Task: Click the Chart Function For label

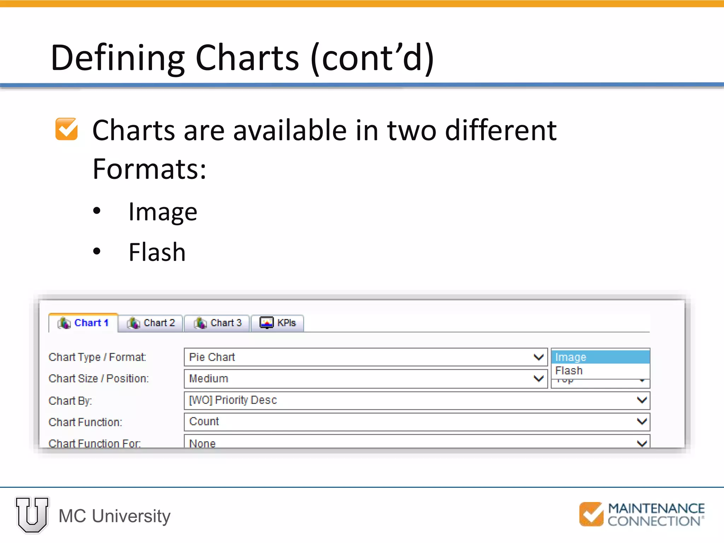Action: coord(94,443)
